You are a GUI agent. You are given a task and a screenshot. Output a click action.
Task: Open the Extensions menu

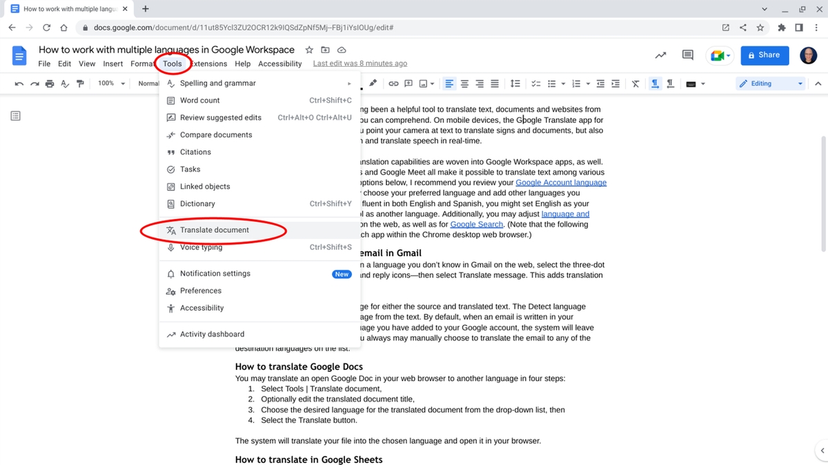208,63
